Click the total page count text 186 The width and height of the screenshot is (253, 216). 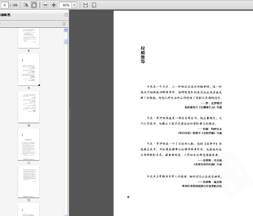coord(15,5)
